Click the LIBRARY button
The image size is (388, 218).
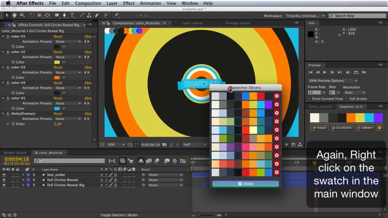click(365, 128)
